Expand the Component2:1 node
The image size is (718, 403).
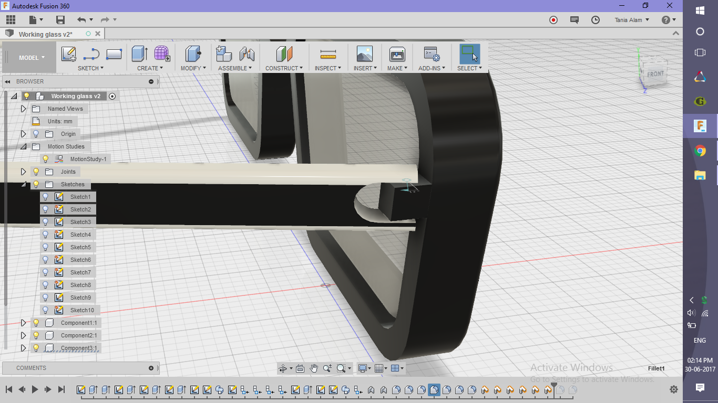pyautogui.click(x=23, y=335)
